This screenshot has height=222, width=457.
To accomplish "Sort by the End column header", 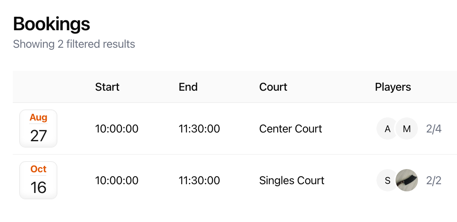I will click(x=188, y=87).
